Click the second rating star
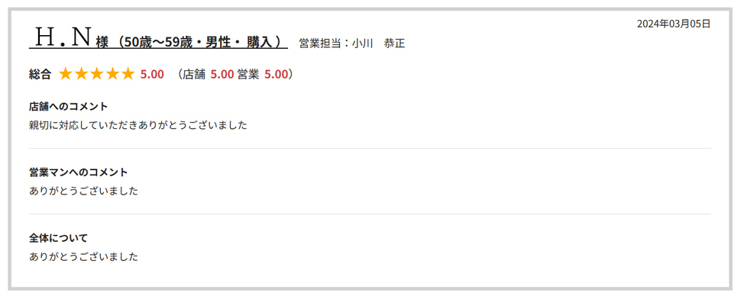This screenshot has width=741, height=299. (x=81, y=74)
